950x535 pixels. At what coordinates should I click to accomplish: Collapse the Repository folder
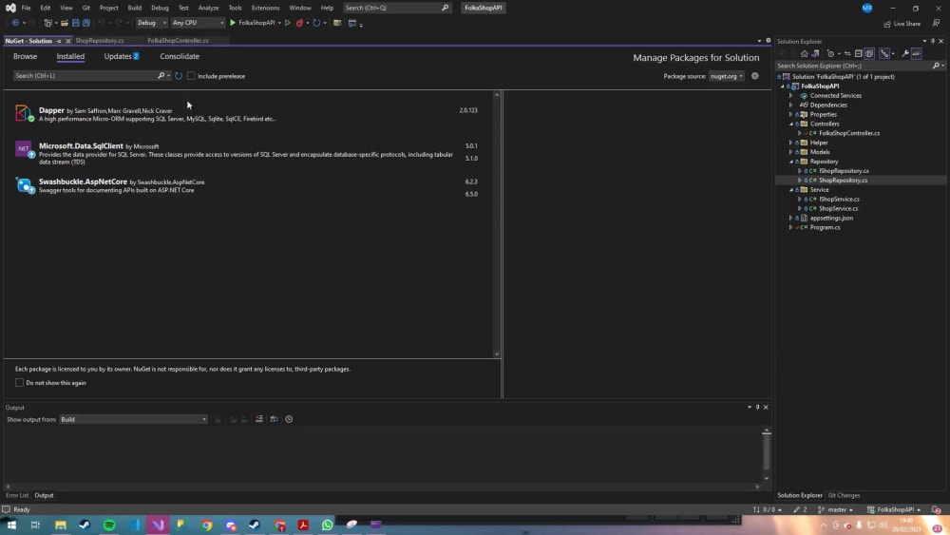(x=790, y=162)
